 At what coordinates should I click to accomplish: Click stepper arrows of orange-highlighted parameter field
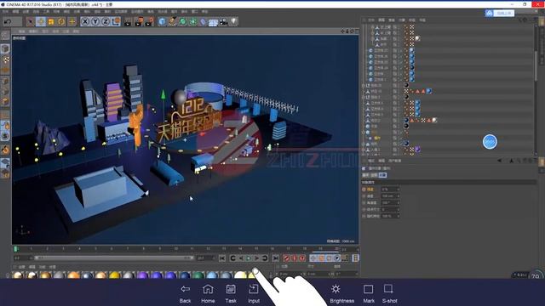point(398,190)
